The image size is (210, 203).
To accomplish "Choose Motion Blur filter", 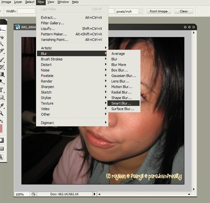I will [123, 87].
